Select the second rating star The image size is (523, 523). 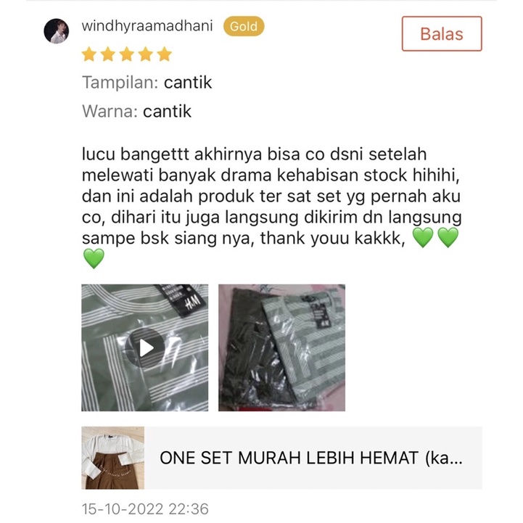pos(108,54)
